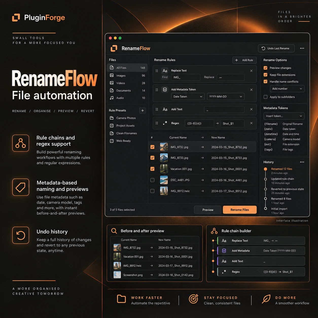The image size is (318, 318).
Task: Click the magnifier icon in Before and after preview
Action: 114,231
